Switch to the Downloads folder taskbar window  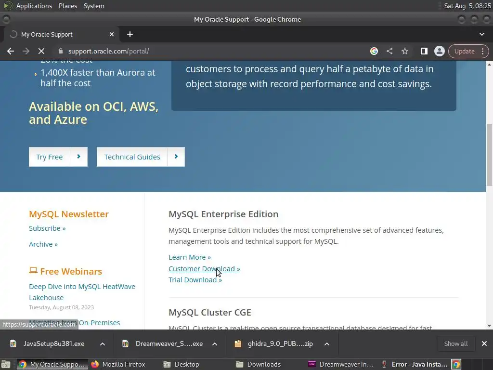click(259, 364)
